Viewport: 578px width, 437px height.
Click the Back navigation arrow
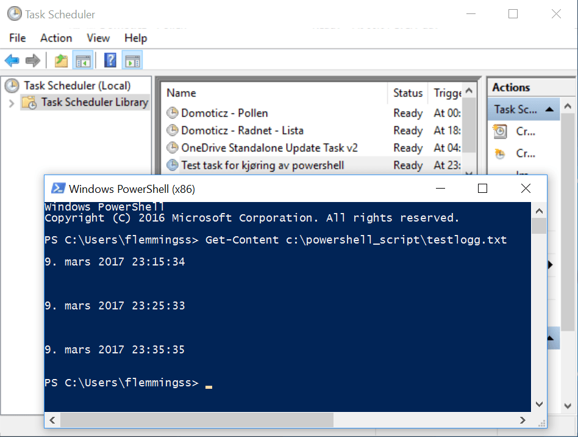pos(12,60)
